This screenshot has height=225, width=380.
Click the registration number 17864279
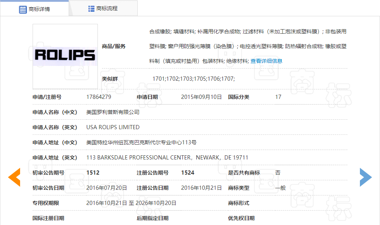point(99,97)
